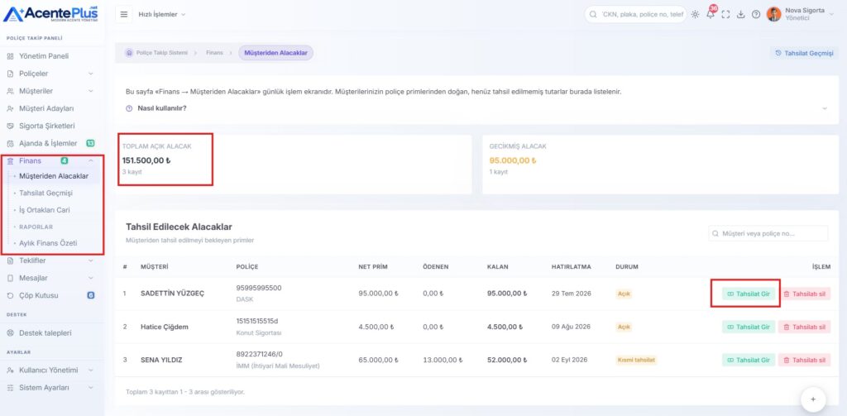Click the hamburger menu icon
Viewport: 847px width, 416px height.
[x=124, y=15]
